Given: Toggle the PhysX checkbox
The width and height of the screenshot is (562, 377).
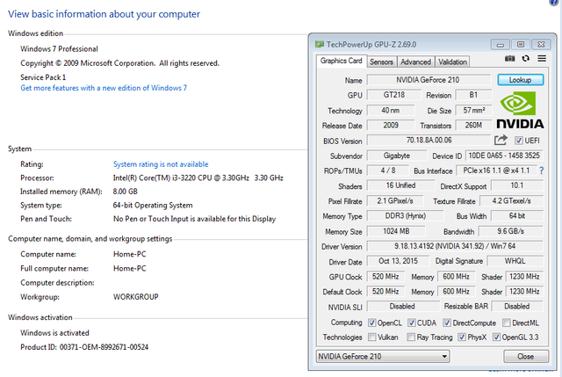Looking at the screenshot, I should (462, 337).
